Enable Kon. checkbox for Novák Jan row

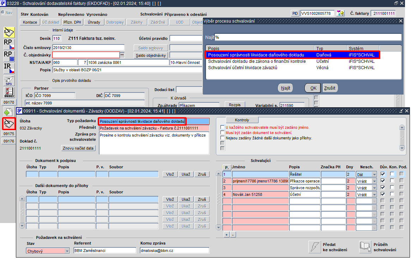392,194
